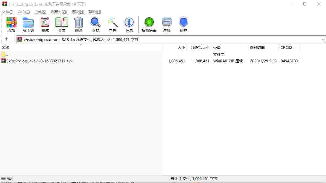Open the File (文件) menu
The width and height of the screenshot is (326, 183).
pos(7,12)
